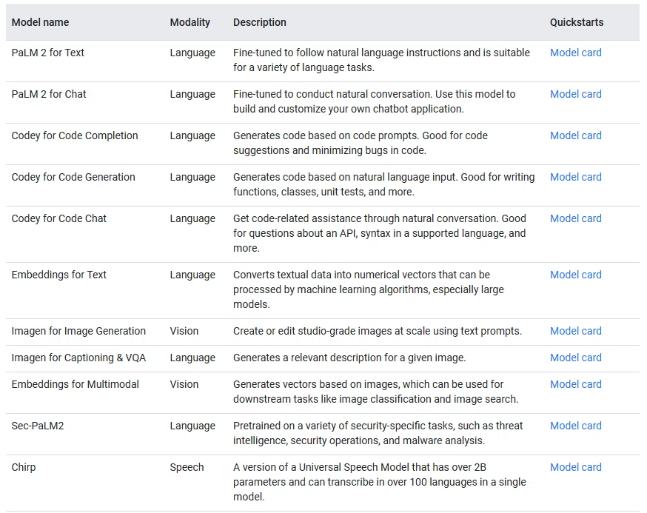Click Language modality for PaLM 2 for Chat
The image size is (647, 513).
coord(192,94)
